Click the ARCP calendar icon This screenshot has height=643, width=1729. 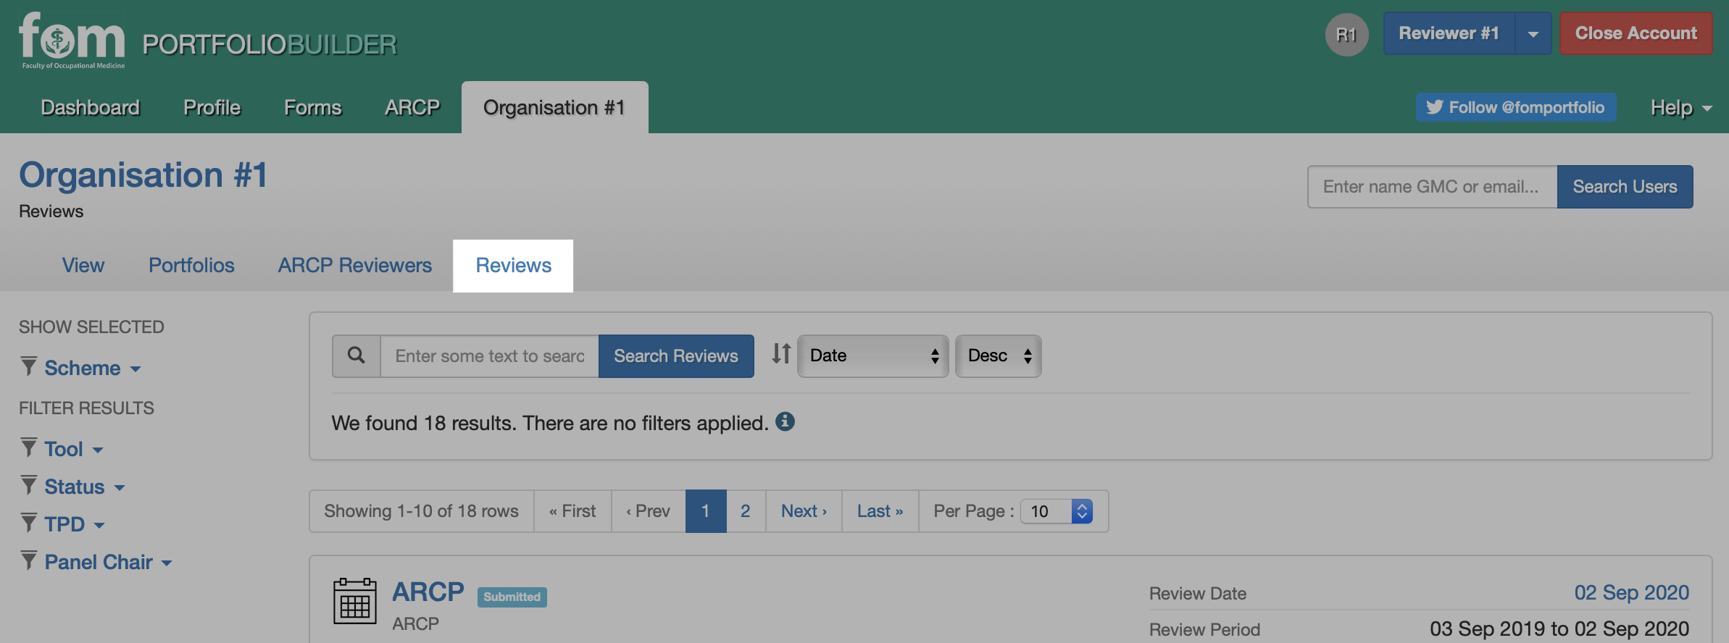(x=355, y=601)
